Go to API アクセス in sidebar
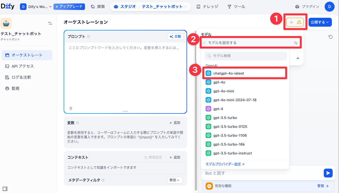This screenshot has height=193, width=339. click(x=23, y=66)
